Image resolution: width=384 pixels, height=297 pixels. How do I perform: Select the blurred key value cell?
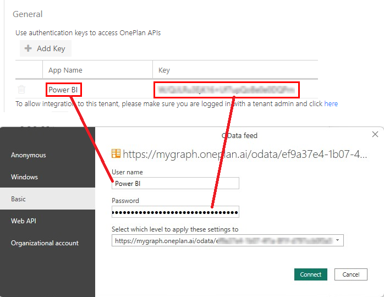(x=227, y=90)
